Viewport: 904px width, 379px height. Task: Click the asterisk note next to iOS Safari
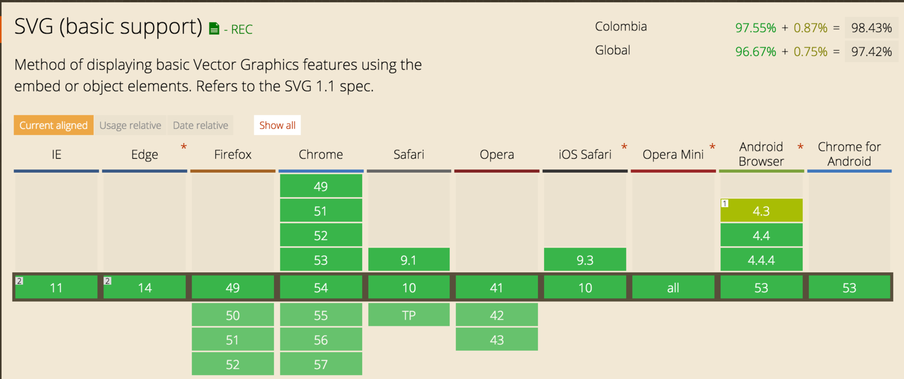(624, 147)
